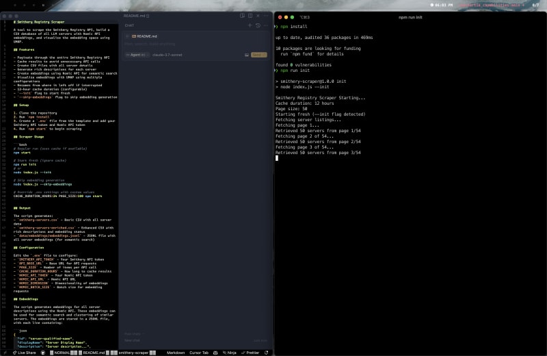
Task: Click the 'node index.js --skip-embeddings' line
Action: click(x=42, y=184)
